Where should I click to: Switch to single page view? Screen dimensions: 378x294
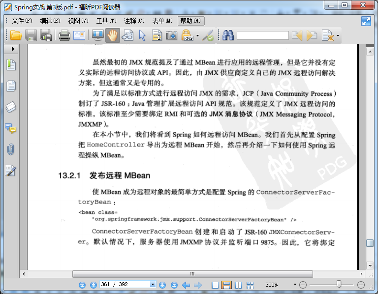coord(215,285)
